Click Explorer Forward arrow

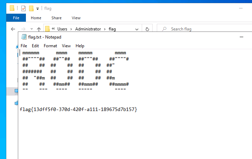(x=23, y=29)
